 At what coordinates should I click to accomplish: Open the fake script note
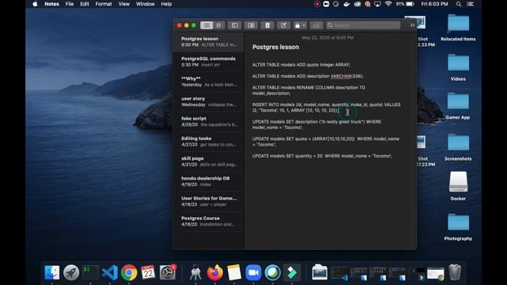(x=208, y=121)
